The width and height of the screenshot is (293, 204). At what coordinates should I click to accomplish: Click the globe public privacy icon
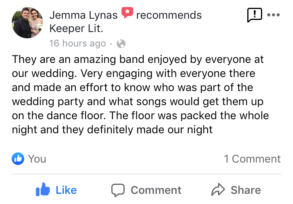[121, 44]
